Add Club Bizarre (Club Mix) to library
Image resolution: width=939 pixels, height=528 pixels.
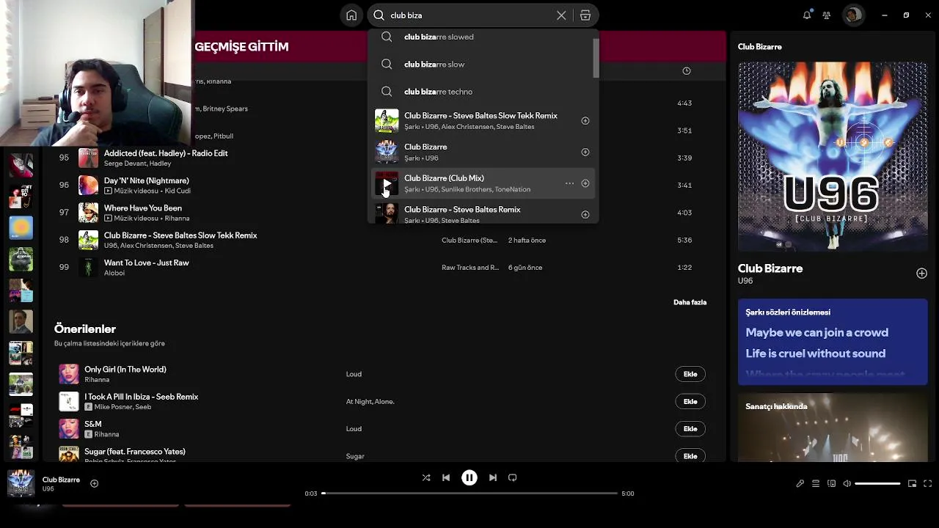(x=585, y=183)
